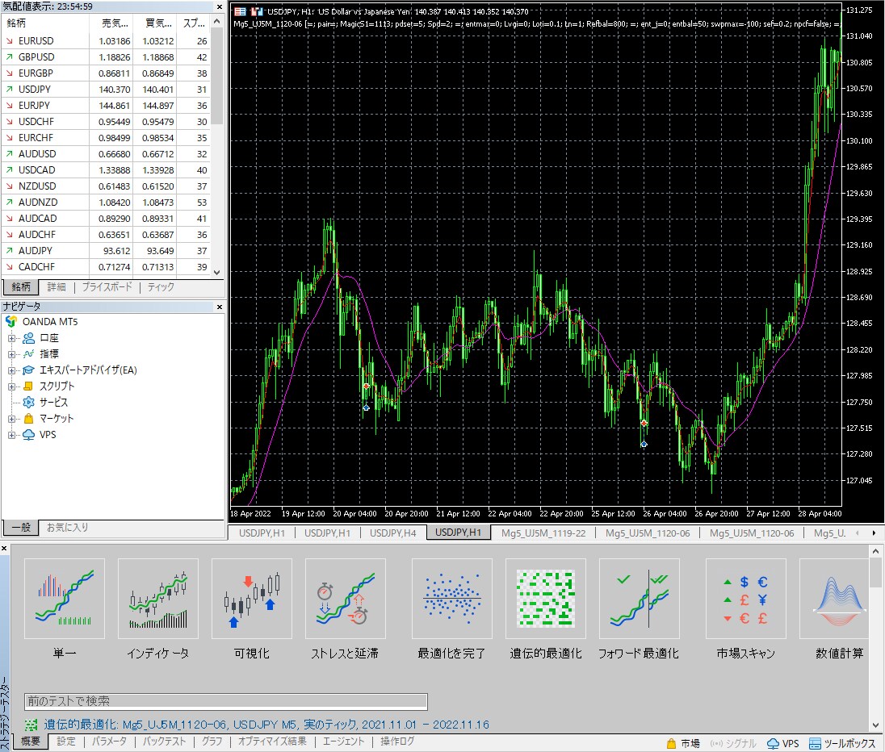This screenshot has width=885, height=752.
Task: Expand the 口座 accounts tree node
Action: (x=11, y=338)
